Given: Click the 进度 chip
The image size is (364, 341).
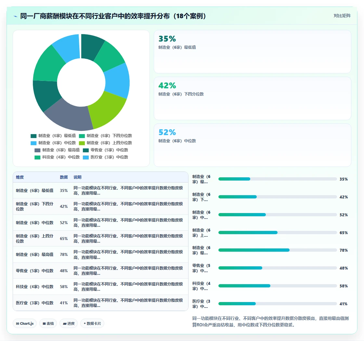Looking at the screenshot, I should tap(69, 323).
